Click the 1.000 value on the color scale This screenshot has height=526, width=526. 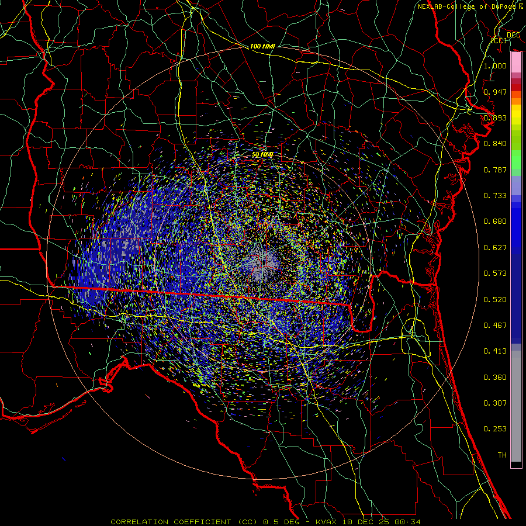tap(495, 65)
